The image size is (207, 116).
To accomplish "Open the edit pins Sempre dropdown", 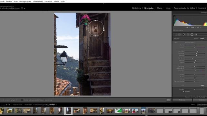I will tap(14, 100).
